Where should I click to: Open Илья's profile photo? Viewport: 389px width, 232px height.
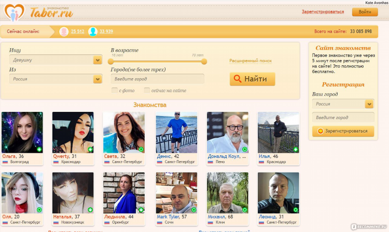tap(279, 132)
